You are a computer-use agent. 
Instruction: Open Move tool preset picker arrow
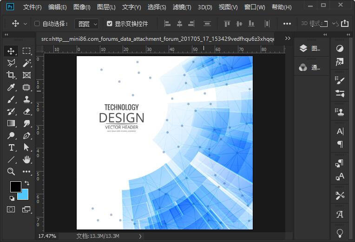(26, 24)
